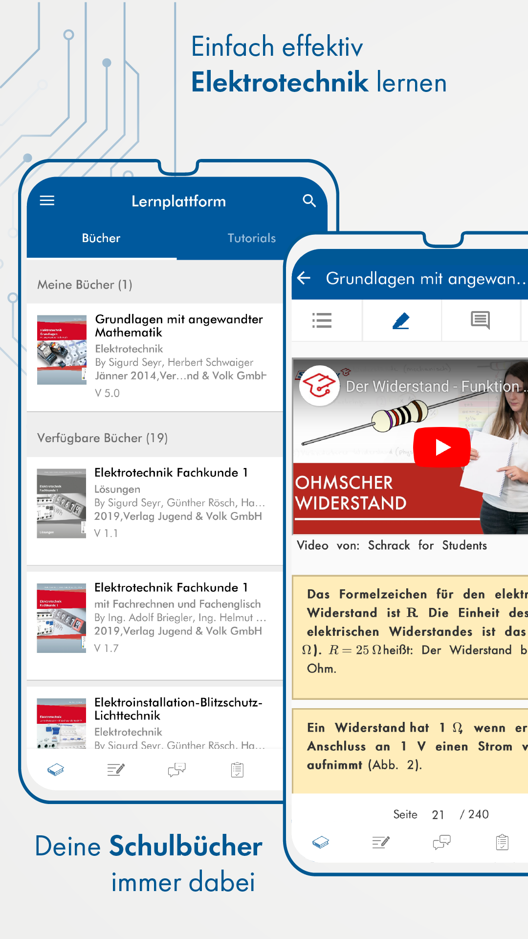Tap books icon in reader bottom bar
The height and width of the screenshot is (939, 528).
pyautogui.click(x=321, y=843)
